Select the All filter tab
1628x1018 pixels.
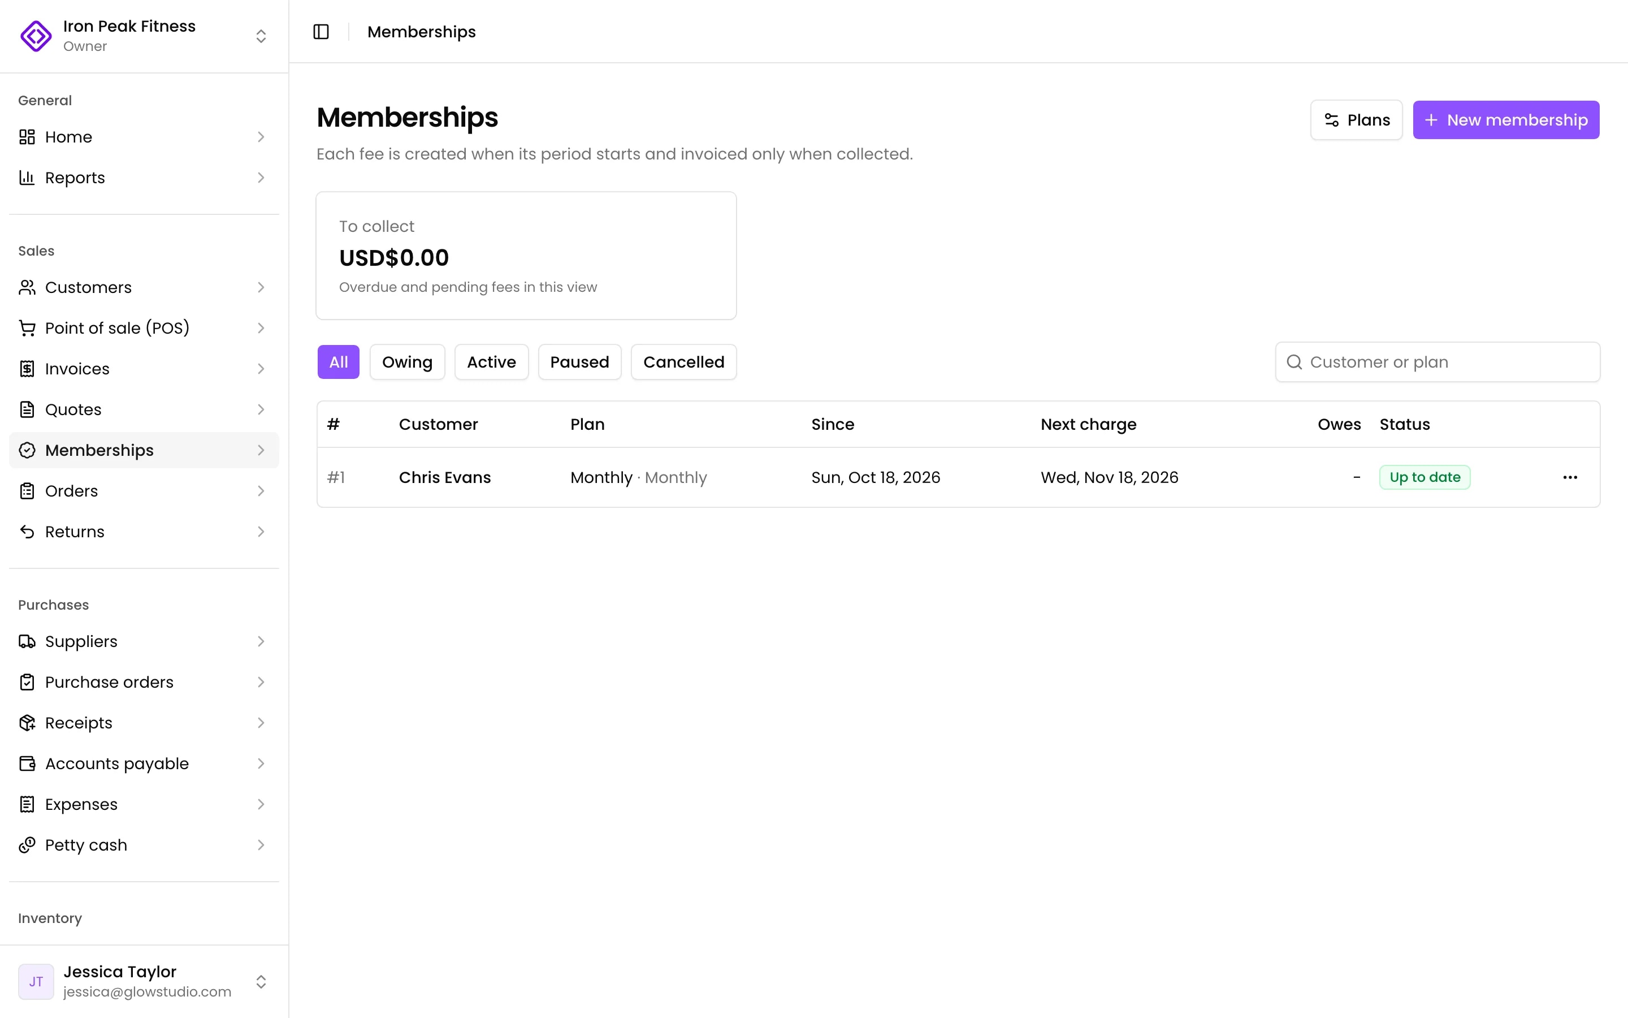coord(339,362)
